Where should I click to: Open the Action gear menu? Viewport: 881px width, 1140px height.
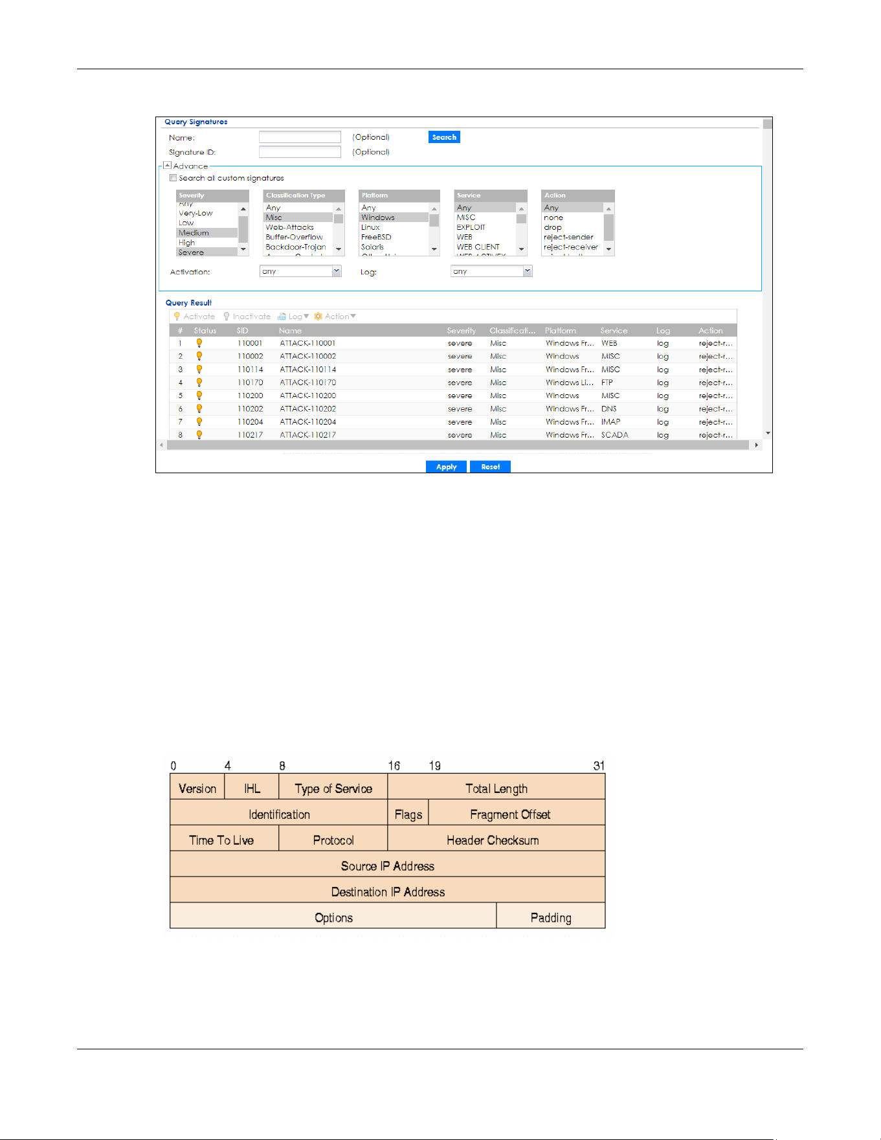pos(318,317)
